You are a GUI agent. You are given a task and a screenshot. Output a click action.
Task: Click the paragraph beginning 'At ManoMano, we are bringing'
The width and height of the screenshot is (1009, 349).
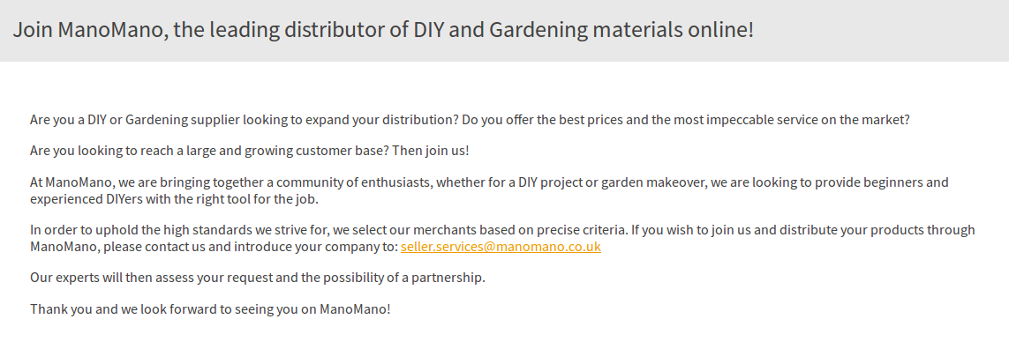[x=489, y=190]
